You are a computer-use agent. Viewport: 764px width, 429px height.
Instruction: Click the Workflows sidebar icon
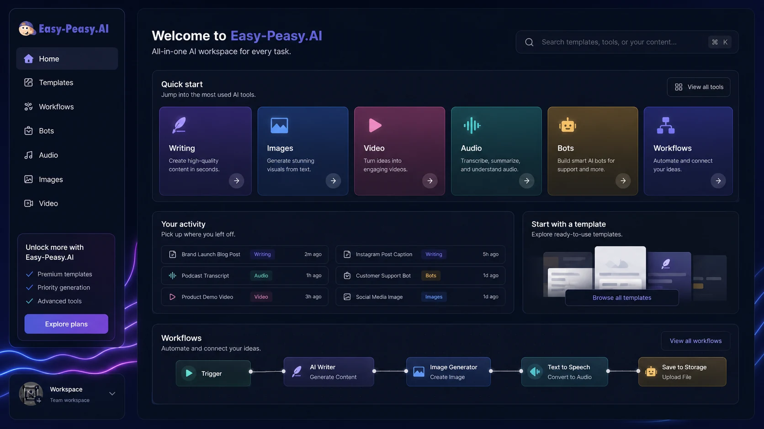pos(28,107)
